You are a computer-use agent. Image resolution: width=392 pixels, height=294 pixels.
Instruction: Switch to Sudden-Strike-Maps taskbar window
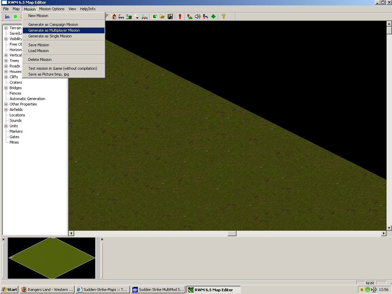[103, 290]
